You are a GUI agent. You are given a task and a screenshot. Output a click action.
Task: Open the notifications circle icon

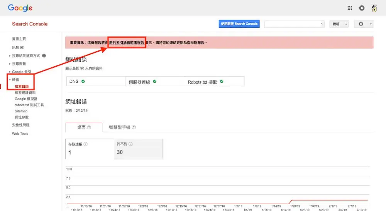tap(362, 8)
